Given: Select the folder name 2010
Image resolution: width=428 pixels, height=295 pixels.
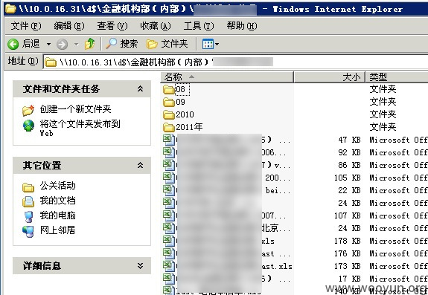Looking at the screenshot, I should point(185,114).
